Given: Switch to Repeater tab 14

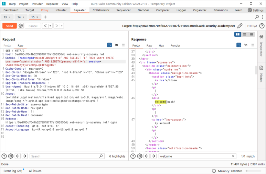Looking at the screenshot, I should [19, 17].
